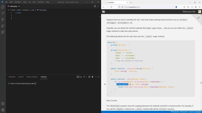202x113 pixels.
Task: Open the Explorer view in VS Code
Action: tap(3, 7)
